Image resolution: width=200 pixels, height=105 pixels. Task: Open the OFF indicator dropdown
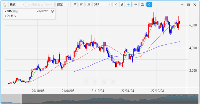point(102,5)
